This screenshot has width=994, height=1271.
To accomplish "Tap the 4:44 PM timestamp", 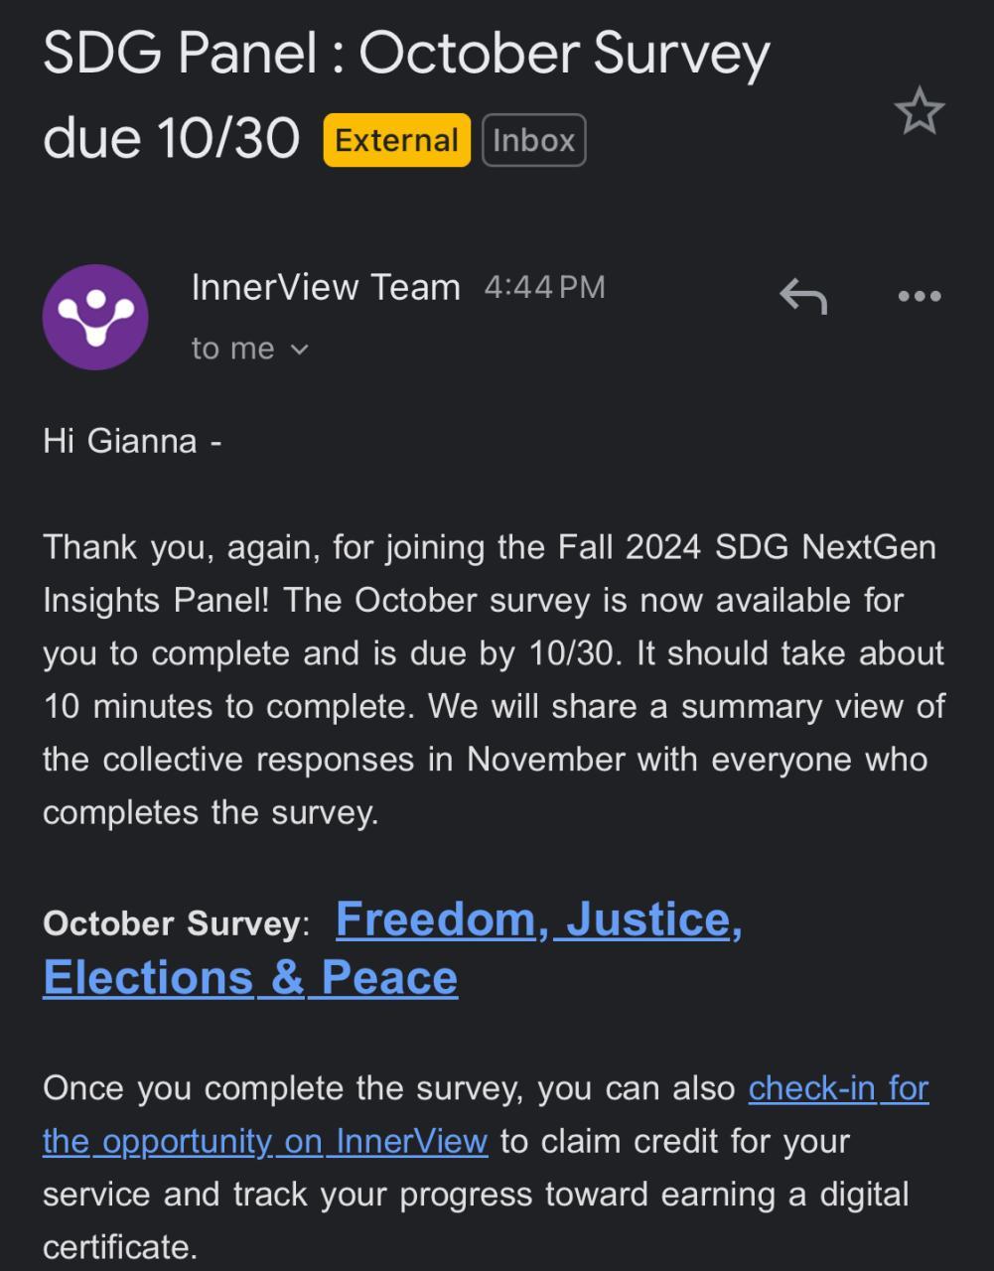I will pyautogui.click(x=544, y=287).
